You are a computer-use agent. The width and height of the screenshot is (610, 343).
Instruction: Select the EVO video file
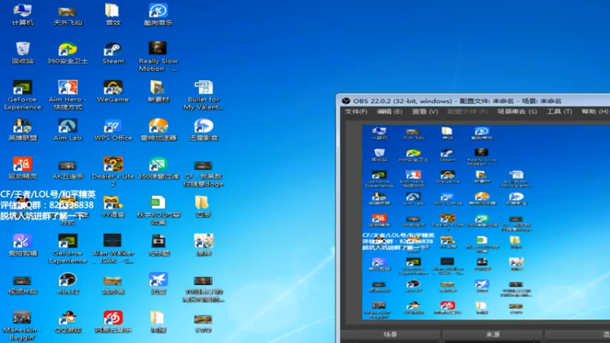coord(203,323)
